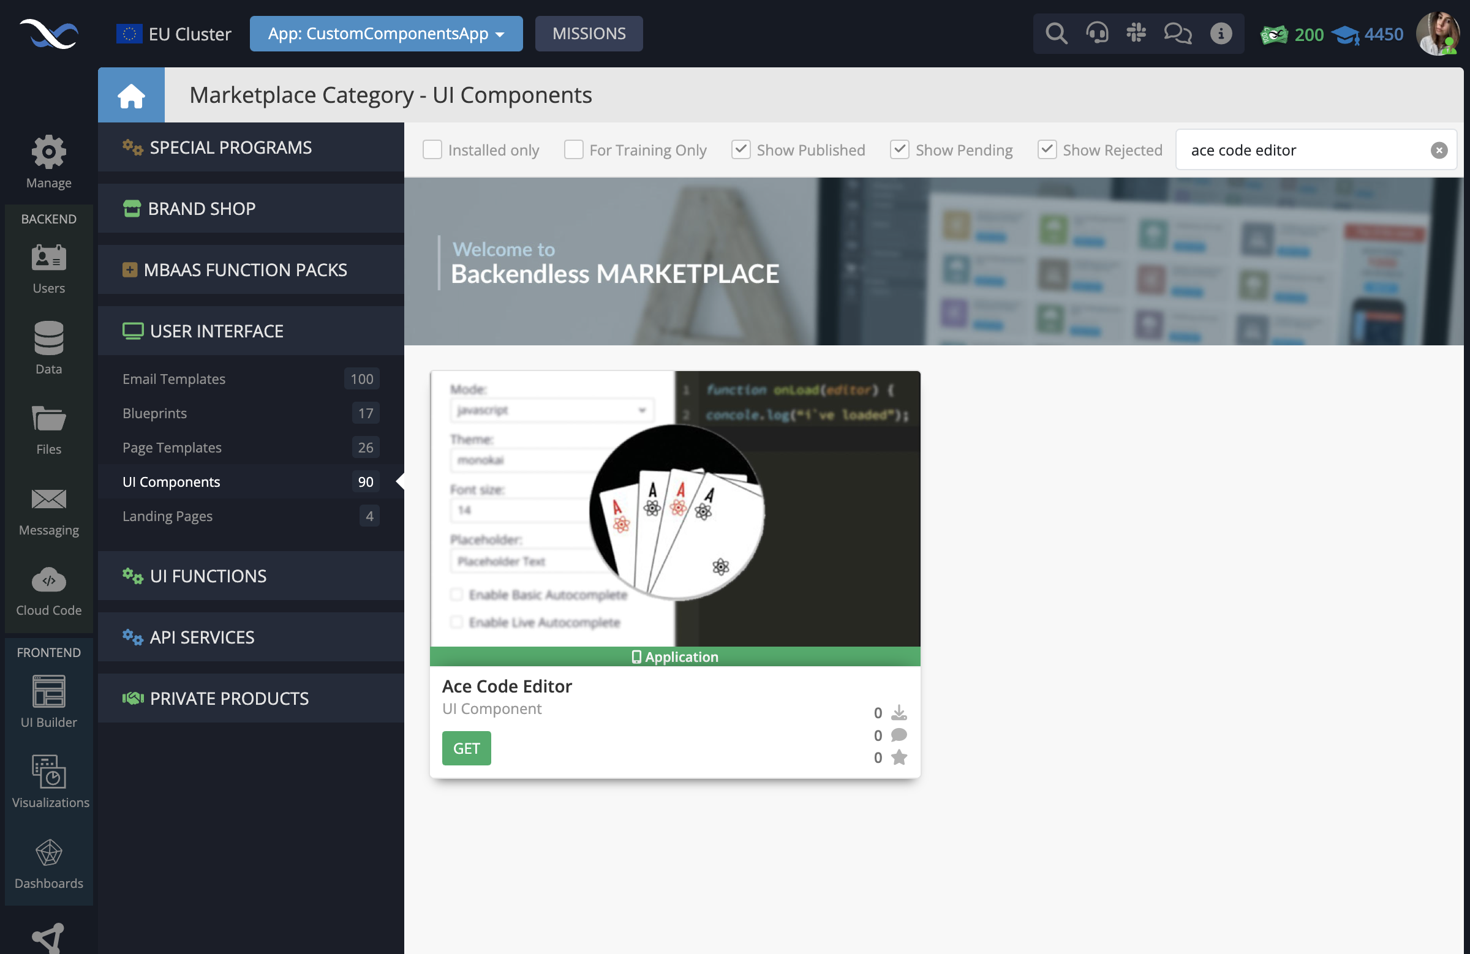Screen dimensions: 1470x954
Task: Open the search icon in top navigation
Action: (1055, 33)
